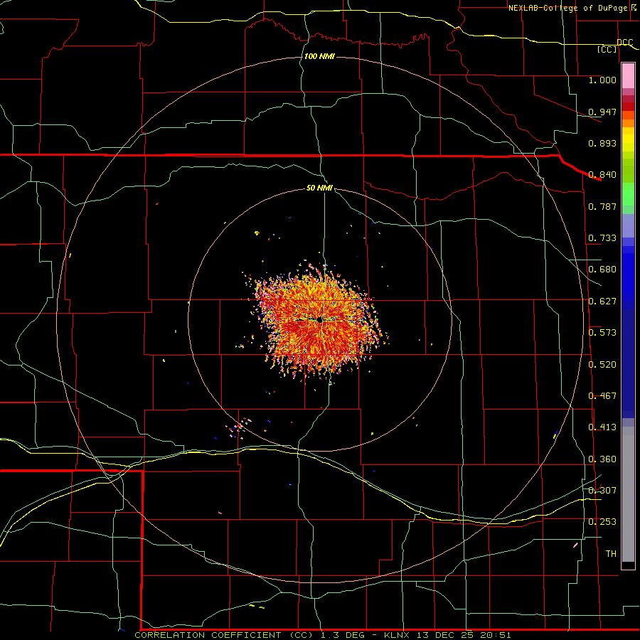Viewport: 640px width, 640px height.
Task: Click the 0.253 scale value
Action: point(602,522)
